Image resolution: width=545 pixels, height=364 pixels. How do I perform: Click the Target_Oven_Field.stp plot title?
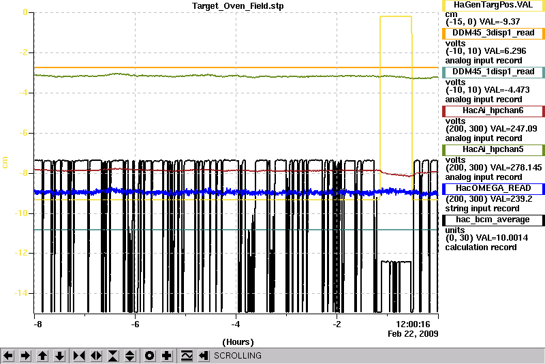[x=238, y=6]
